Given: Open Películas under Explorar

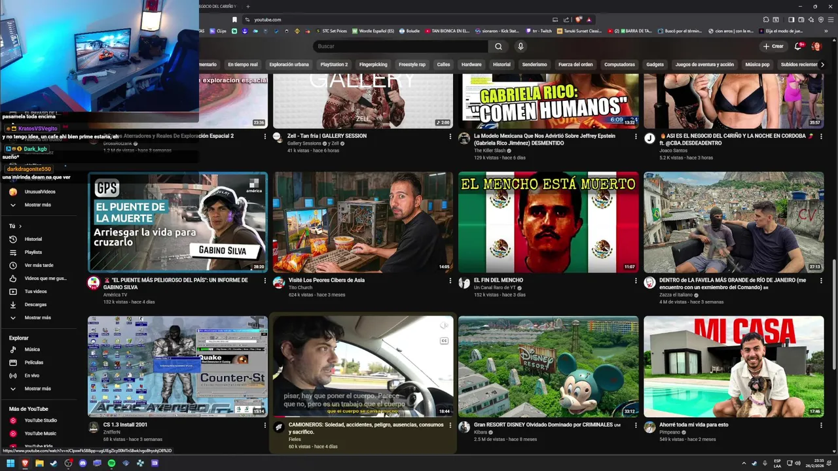Looking at the screenshot, I should (33, 362).
